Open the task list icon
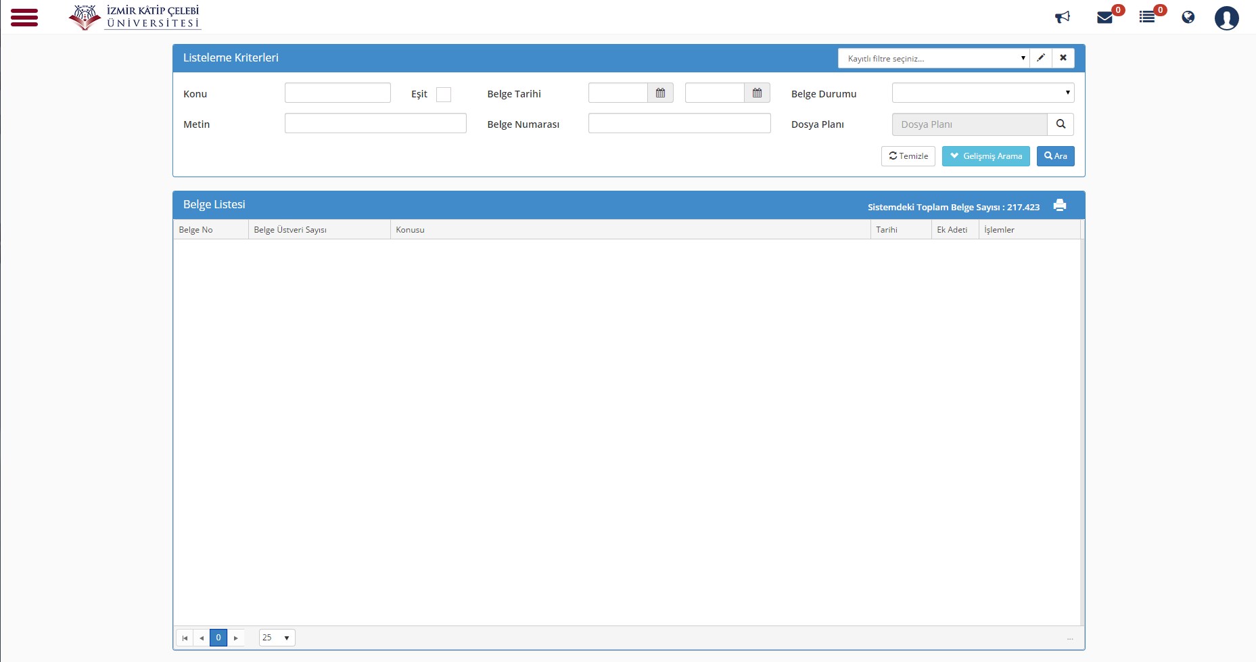This screenshot has width=1256, height=662. [1147, 17]
